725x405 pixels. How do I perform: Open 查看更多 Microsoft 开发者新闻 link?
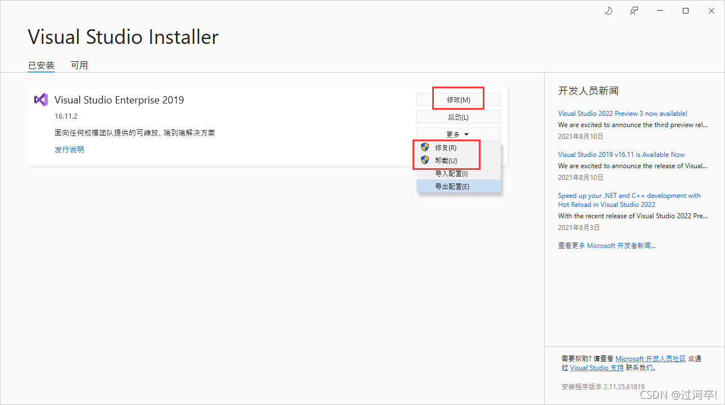point(607,246)
